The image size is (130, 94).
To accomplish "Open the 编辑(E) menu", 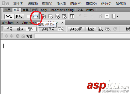I will 33,4.
